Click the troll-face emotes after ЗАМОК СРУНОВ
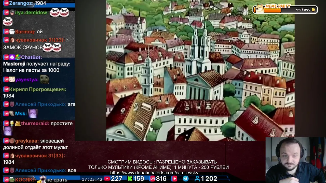The width and height of the screenshot is (326, 183). 52,47
